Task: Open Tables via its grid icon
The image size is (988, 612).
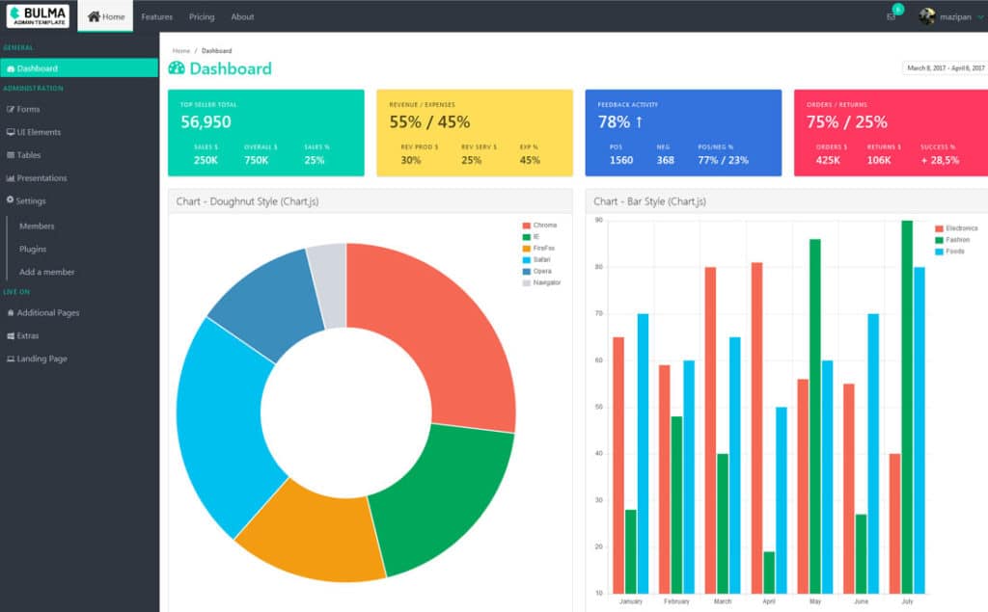Action: [x=12, y=155]
